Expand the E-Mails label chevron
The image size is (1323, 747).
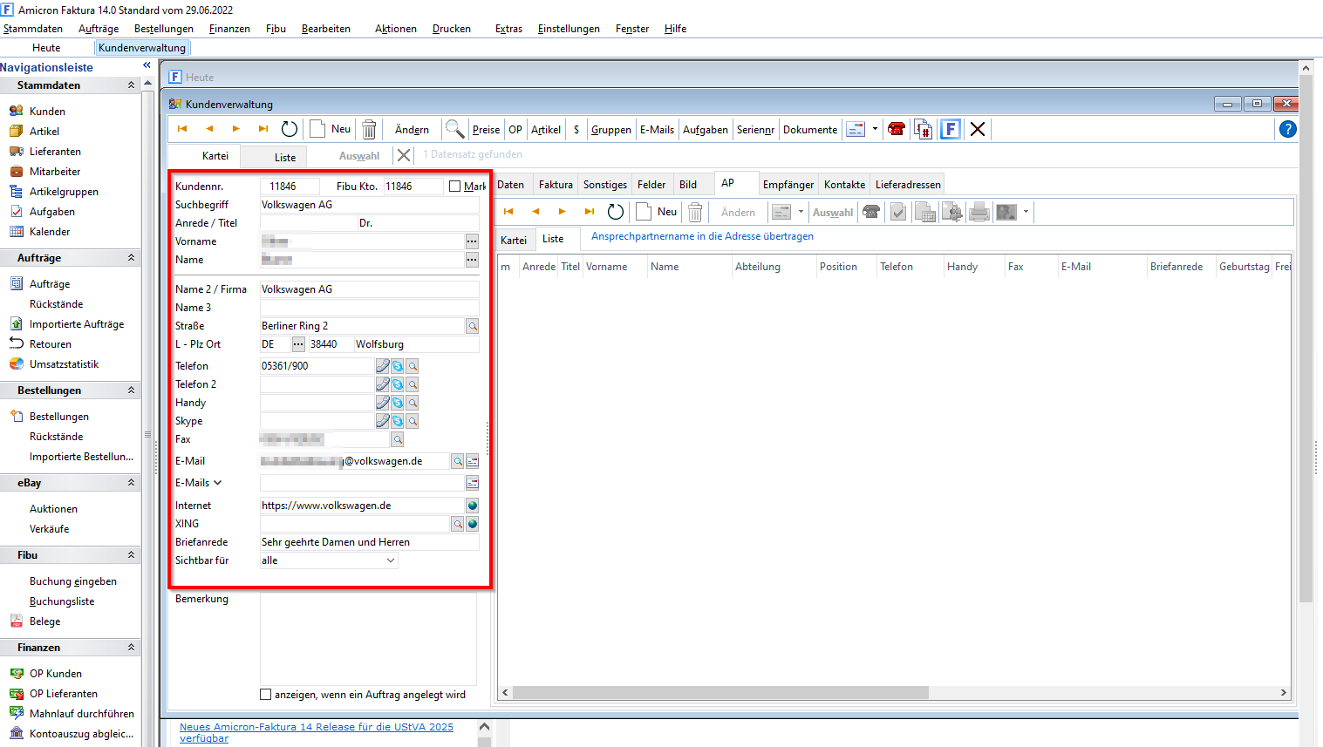[x=217, y=483]
